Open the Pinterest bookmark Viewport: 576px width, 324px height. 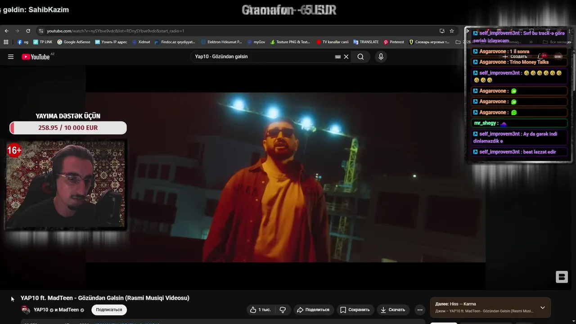[394, 42]
